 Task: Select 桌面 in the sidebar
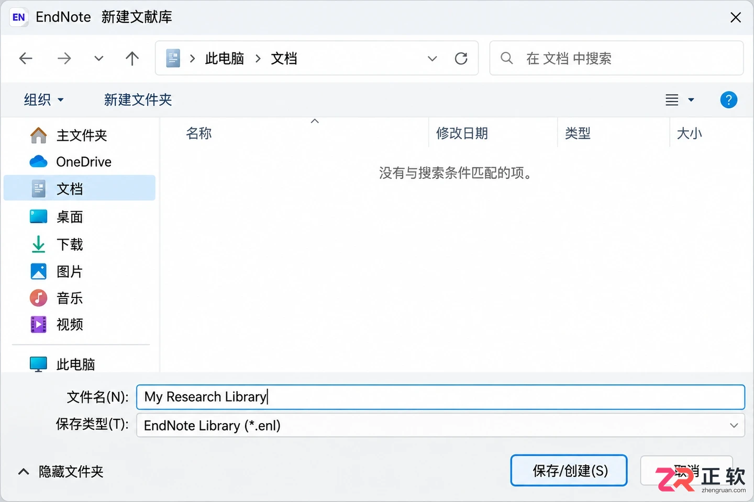pos(80,216)
